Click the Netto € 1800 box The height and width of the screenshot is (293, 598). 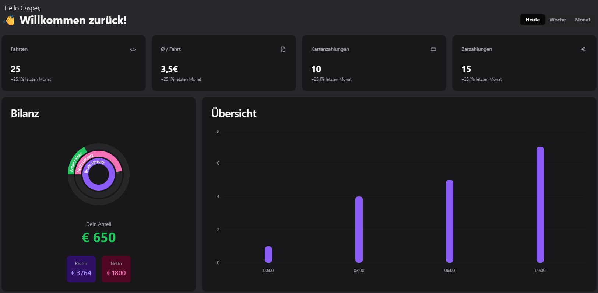(116, 269)
